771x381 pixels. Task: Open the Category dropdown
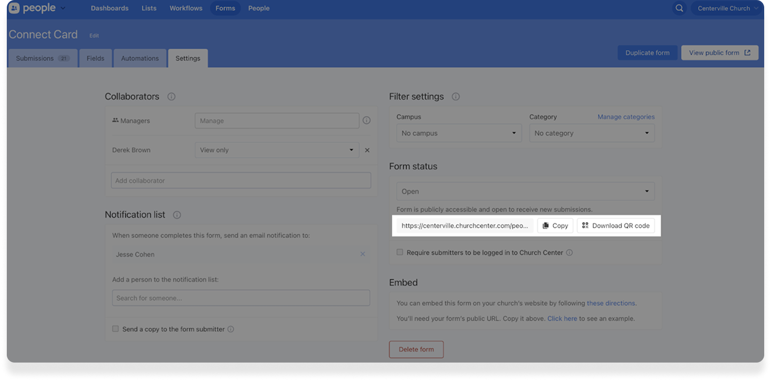pyautogui.click(x=591, y=133)
